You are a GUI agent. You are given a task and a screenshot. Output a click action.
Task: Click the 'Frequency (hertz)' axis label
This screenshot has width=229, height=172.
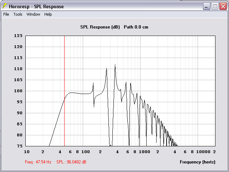click(198, 162)
